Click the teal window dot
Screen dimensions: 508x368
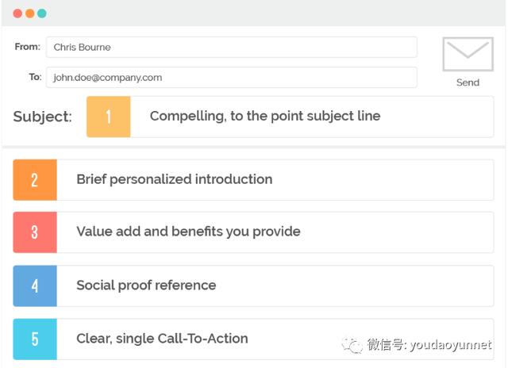(42, 13)
